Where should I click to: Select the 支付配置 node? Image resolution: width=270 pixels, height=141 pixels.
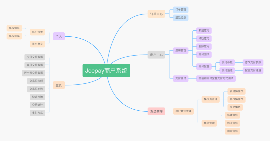coord(204,66)
